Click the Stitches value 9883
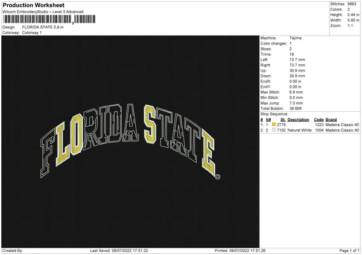362x255 pixels. click(352, 4)
